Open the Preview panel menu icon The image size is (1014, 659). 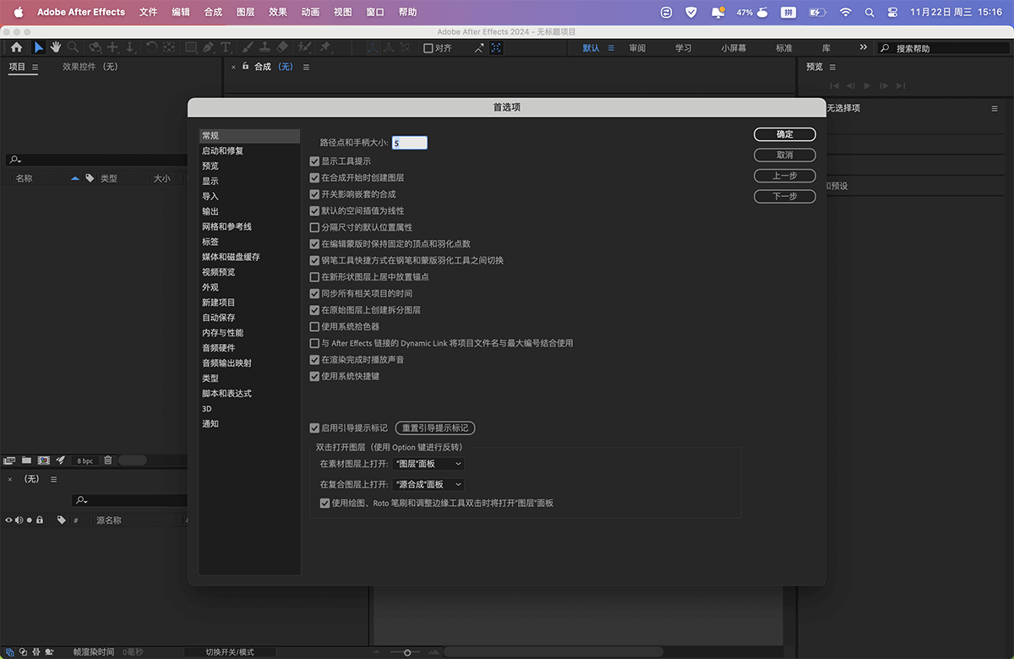click(832, 67)
